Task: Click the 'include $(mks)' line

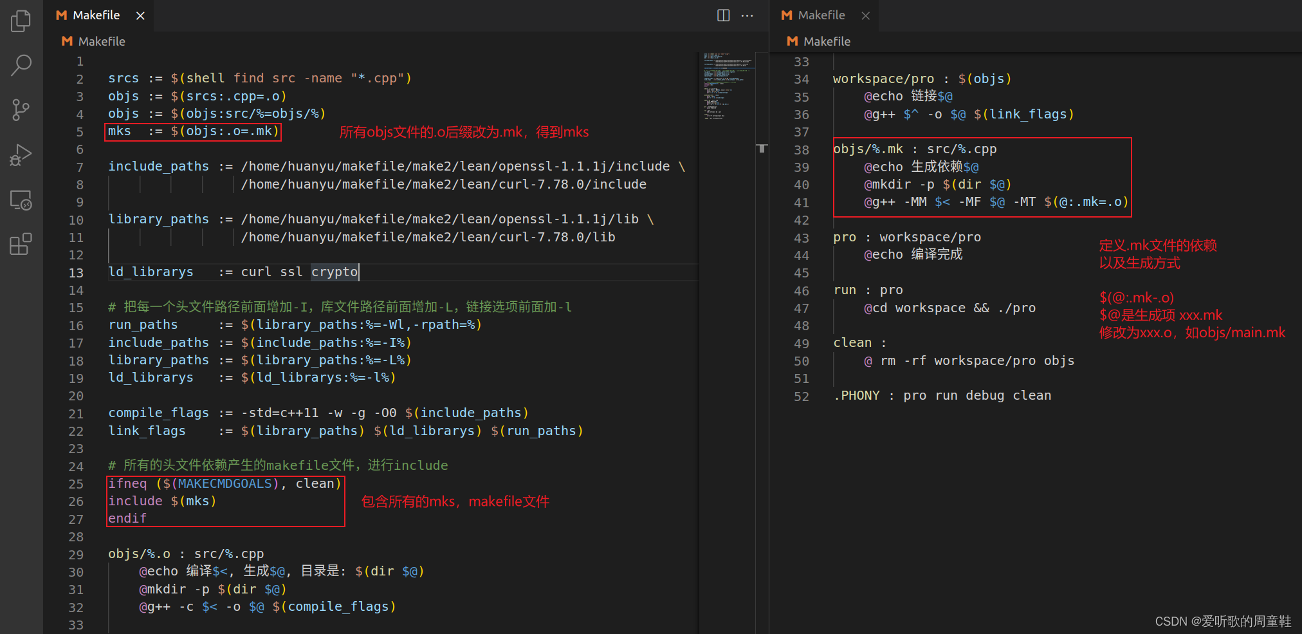Action: (162, 501)
